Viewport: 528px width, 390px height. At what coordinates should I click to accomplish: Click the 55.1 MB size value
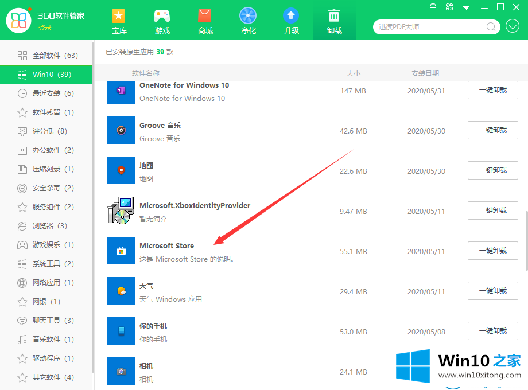click(353, 251)
